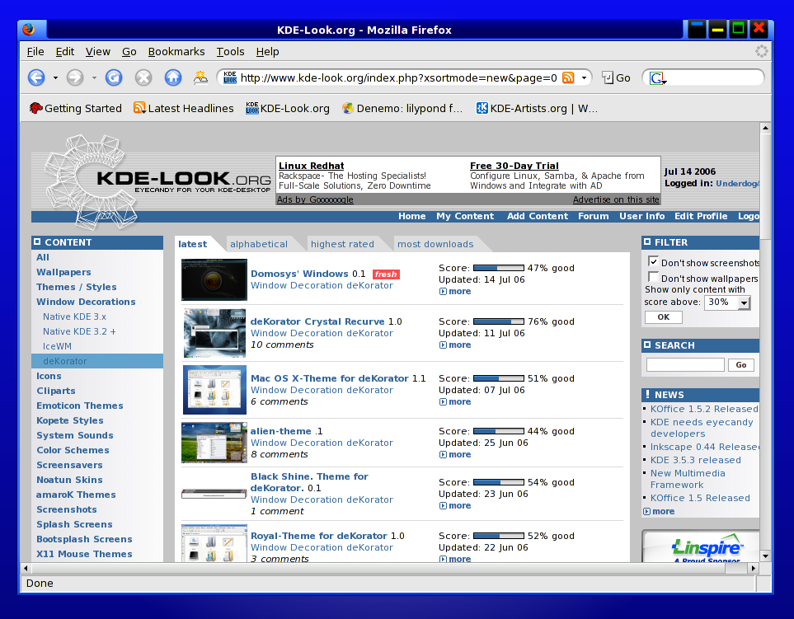The height and width of the screenshot is (619, 794).
Task: Toggle Don't show wallpapers checkbox
Action: click(x=653, y=277)
